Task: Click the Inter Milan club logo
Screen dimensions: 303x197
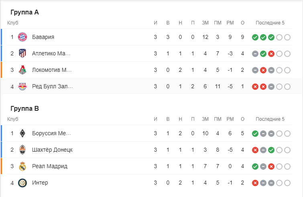Action: [22, 183]
